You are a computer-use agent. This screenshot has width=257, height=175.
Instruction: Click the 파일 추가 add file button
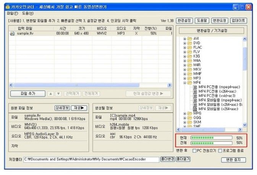point(28,94)
